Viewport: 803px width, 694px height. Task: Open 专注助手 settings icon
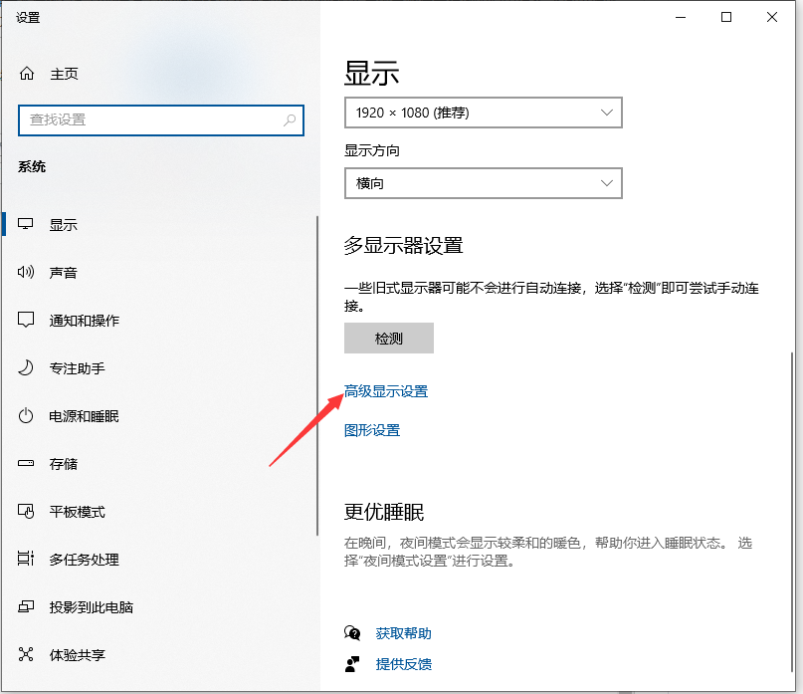pos(25,367)
